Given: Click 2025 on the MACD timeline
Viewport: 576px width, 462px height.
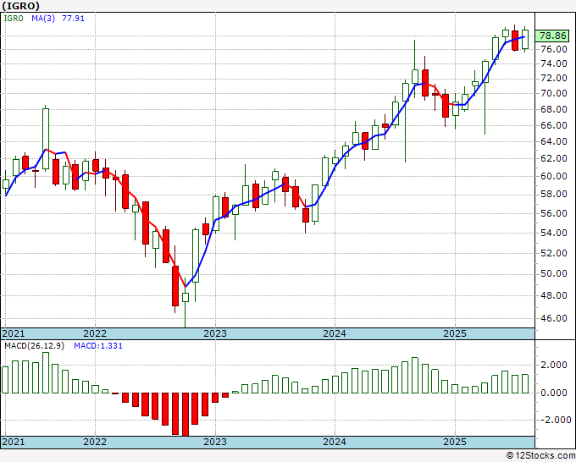Looking at the screenshot, I should coord(455,442).
